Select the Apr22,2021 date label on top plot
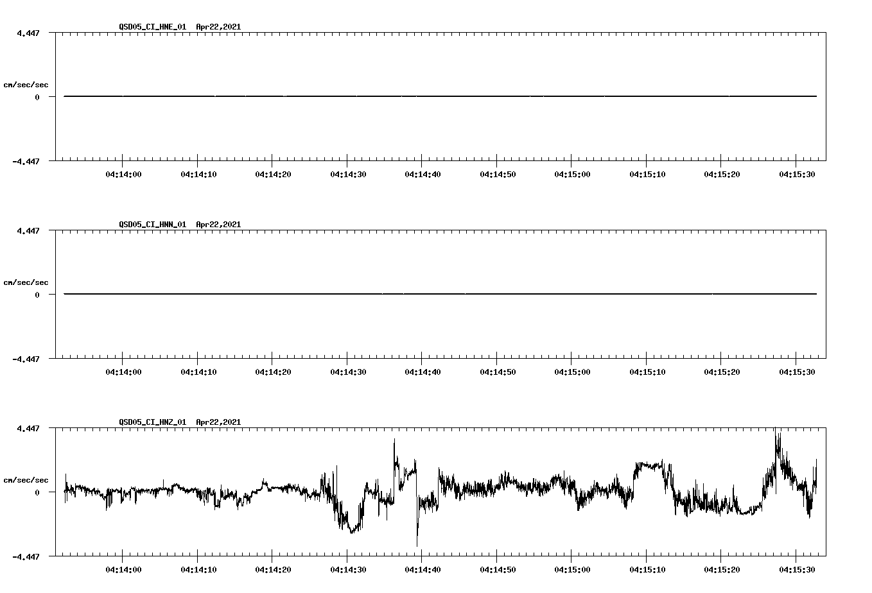This screenshot has height=593, width=872. click(x=218, y=28)
